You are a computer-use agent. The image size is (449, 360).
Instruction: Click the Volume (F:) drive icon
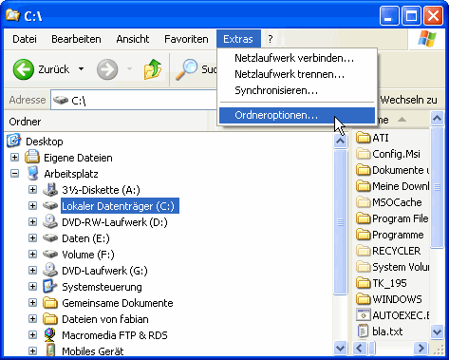coord(50,254)
